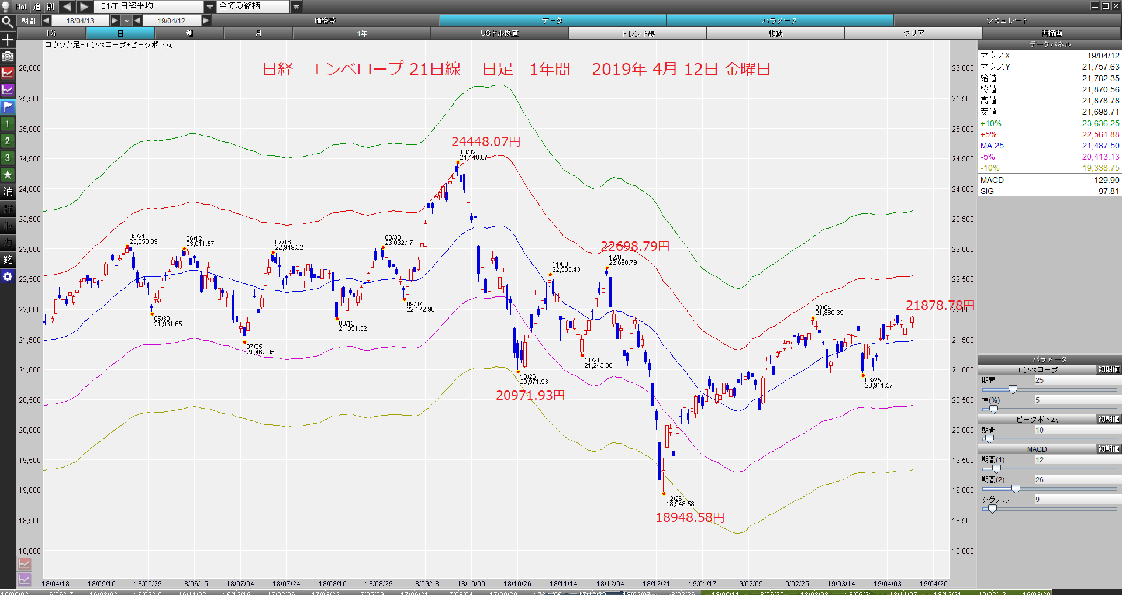Open the 101/T 日経平均 symbol dropdown
This screenshot has width=1122, height=595.
click(210, 6)
